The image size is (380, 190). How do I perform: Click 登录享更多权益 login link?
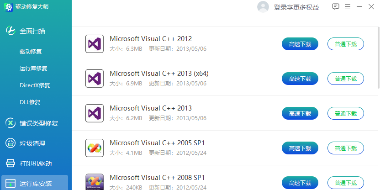[296, 7]
